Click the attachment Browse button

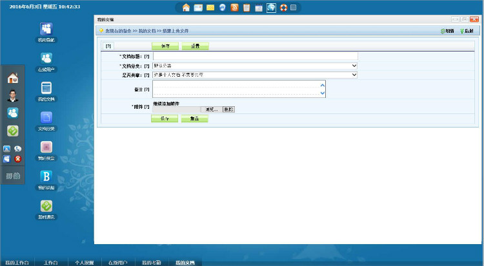[x=212, y=109]
